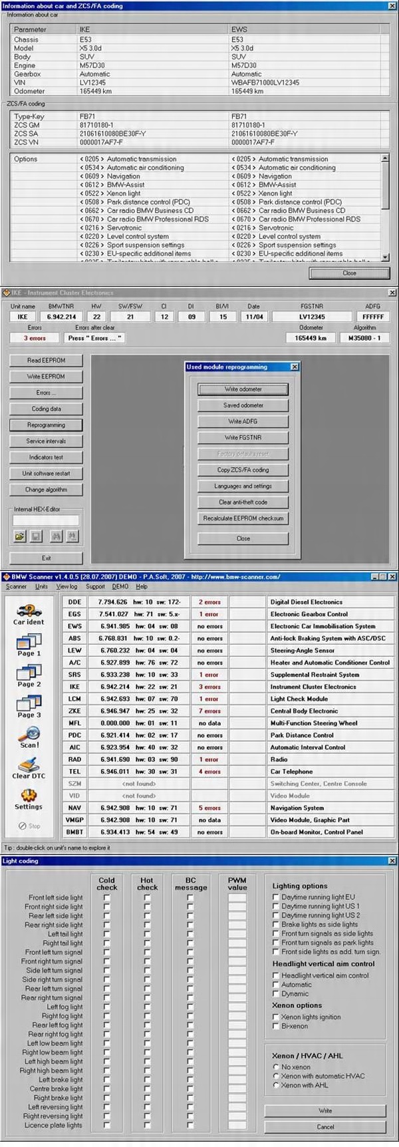Select the DDE unit button
Screen dimensions: 399x1147
(x=75, y=602)
